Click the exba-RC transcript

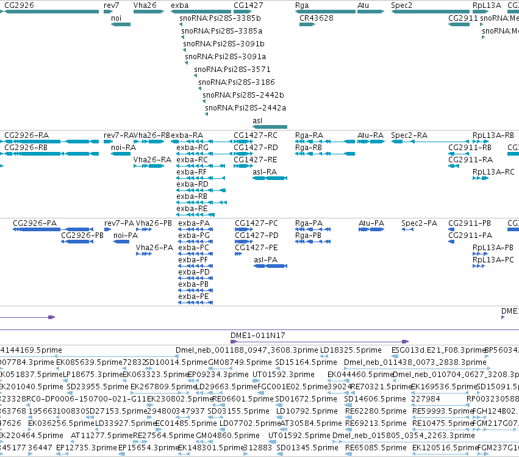pos(201,166)
